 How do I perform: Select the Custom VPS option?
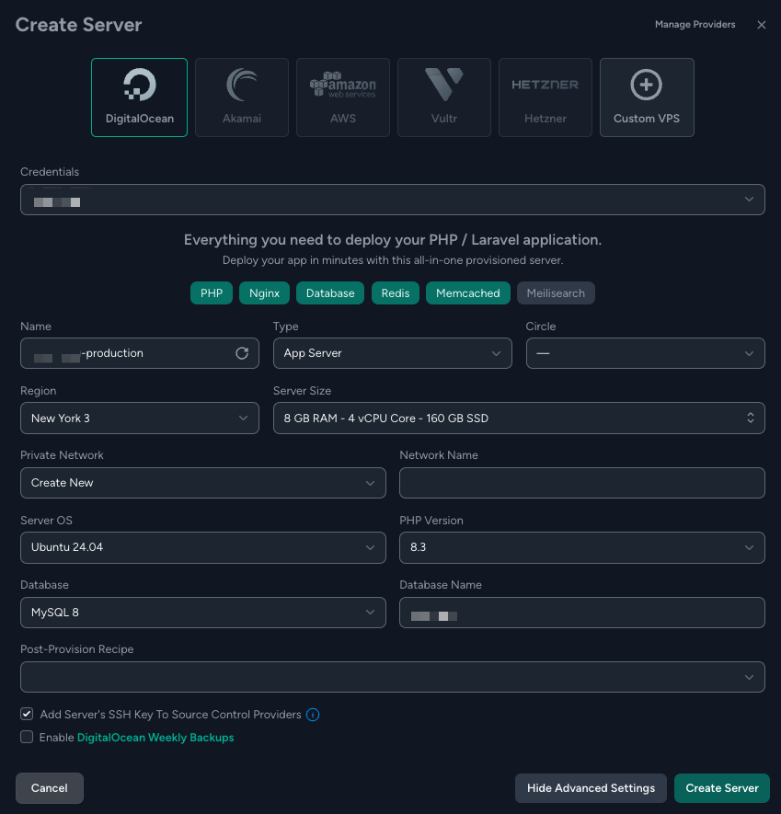pos(647,97)
